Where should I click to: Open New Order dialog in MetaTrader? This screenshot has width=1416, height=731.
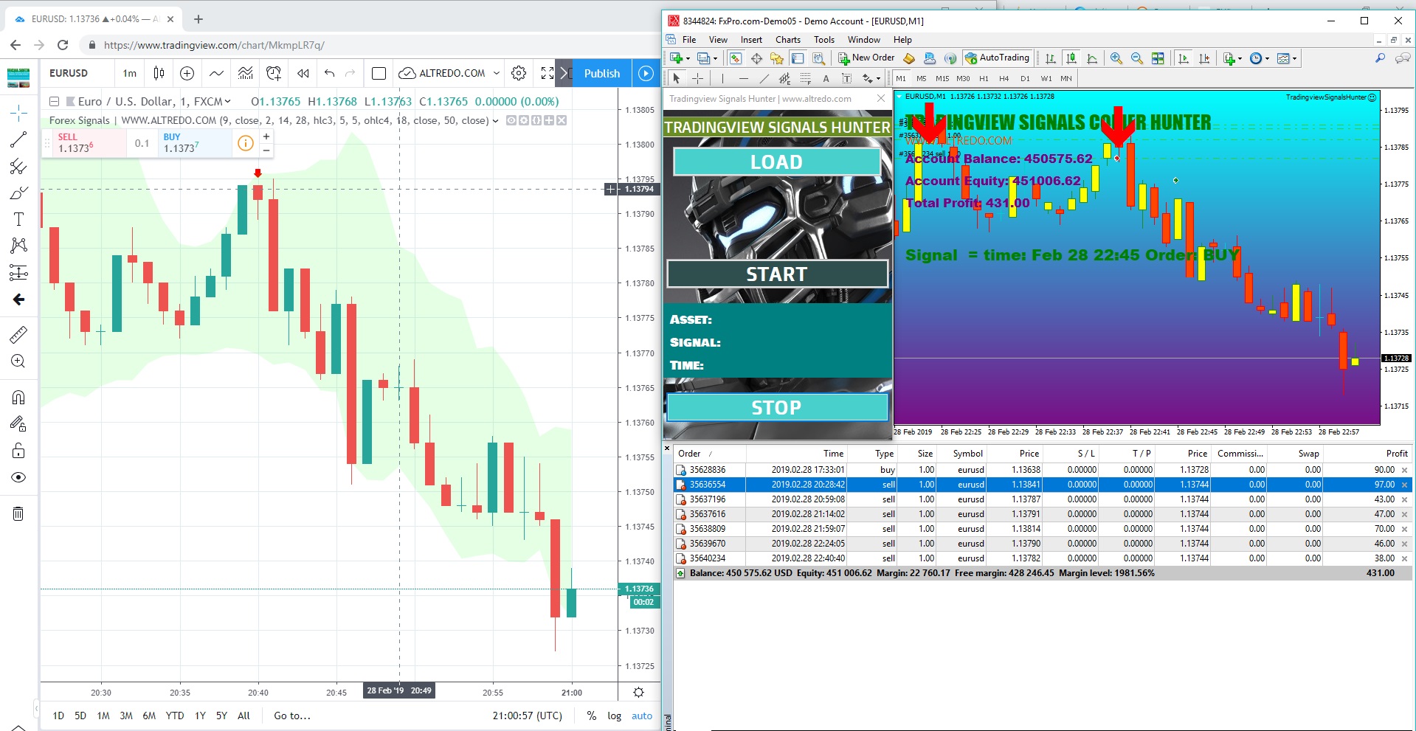[866, 58]
